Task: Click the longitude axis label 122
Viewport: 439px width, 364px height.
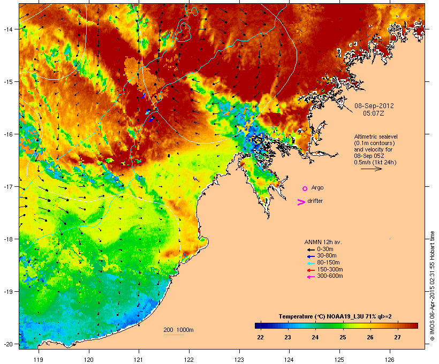Action: pos(189,360)
